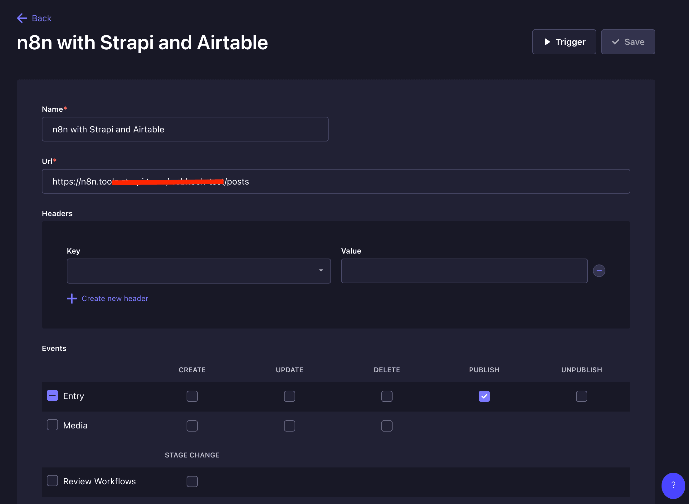
Task: Toggle the Review Workflows row checkbox
Action: click(x=52, y=481)
